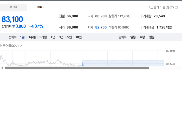
Task: Click the percentage change -4.37%
Action: (36, 26)
